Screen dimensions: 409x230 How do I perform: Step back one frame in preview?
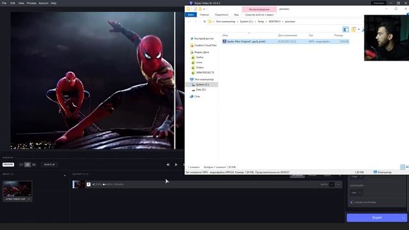[168, 165]
